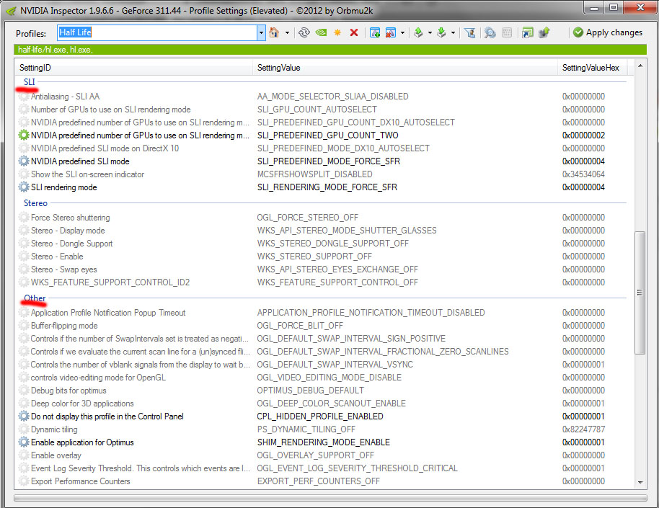Viewport: 659px width, 508px height.
Task: Click value SLI_PREDEFINED_MODE_FORCE_SFR
Action: 329,161
